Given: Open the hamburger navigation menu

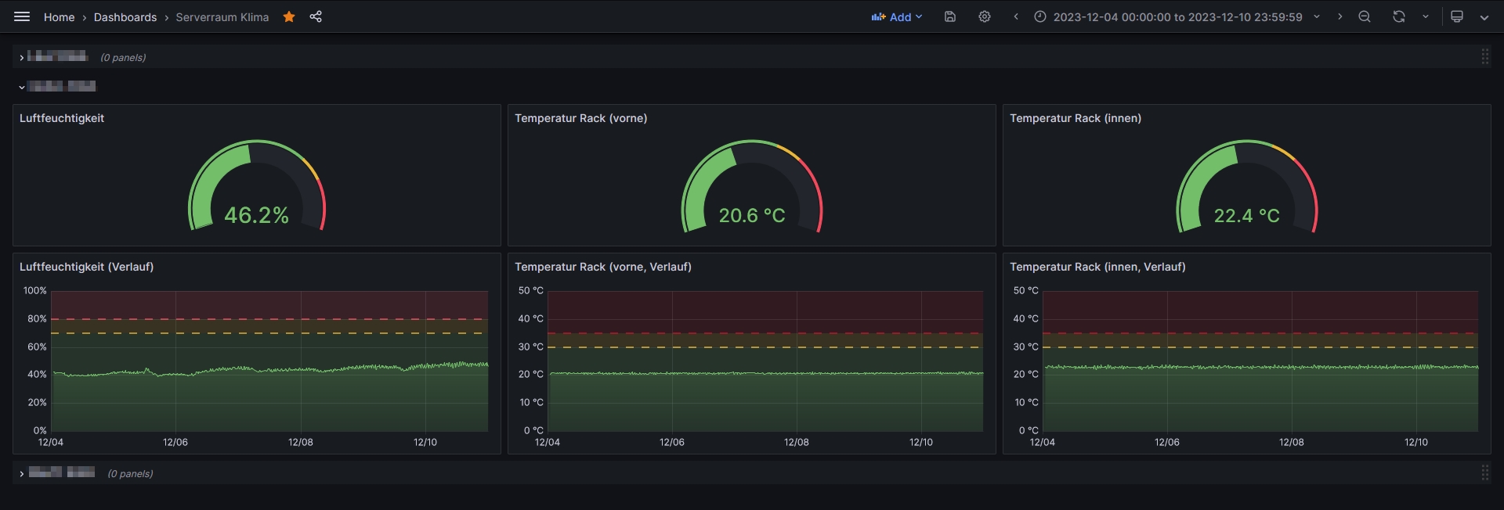Looking at the screenshot, I should click(x=22, y=16).
